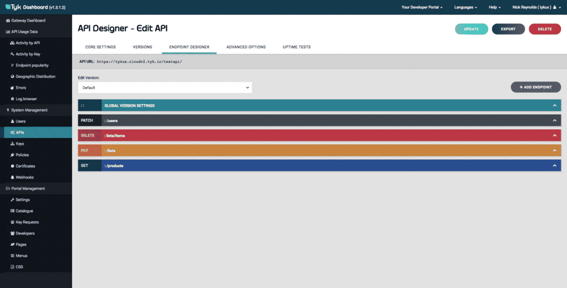
Task: Open the Edit Version dropdown
Action: tap(165, 87)
